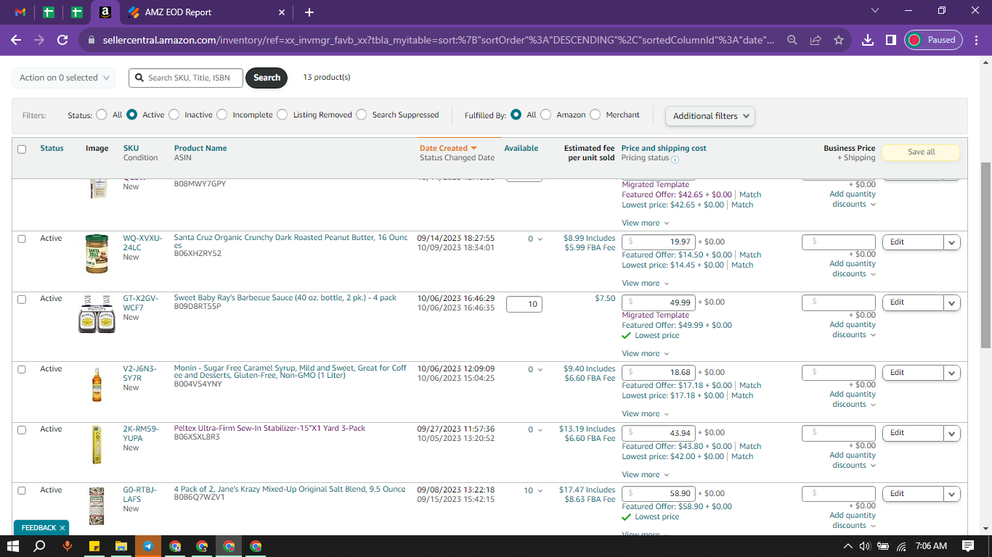Click the Pricing status info icon
Viewport: 992px width, 557px height.
point(675,159)
